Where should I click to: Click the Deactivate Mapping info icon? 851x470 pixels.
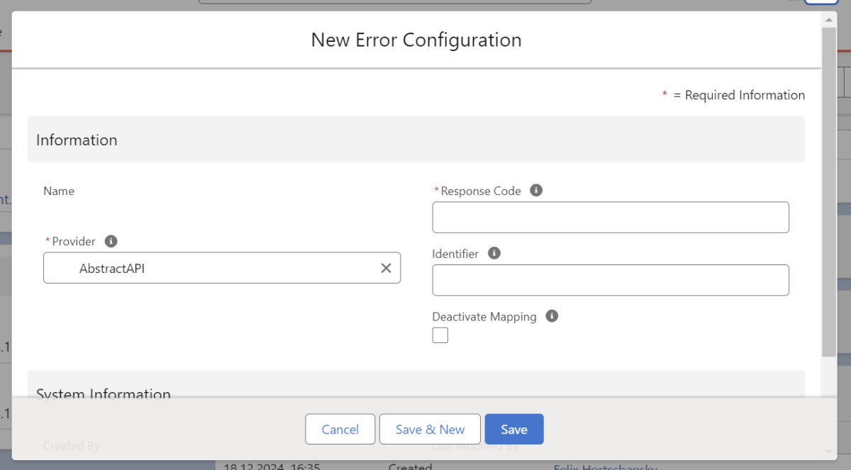click(552, 316)
